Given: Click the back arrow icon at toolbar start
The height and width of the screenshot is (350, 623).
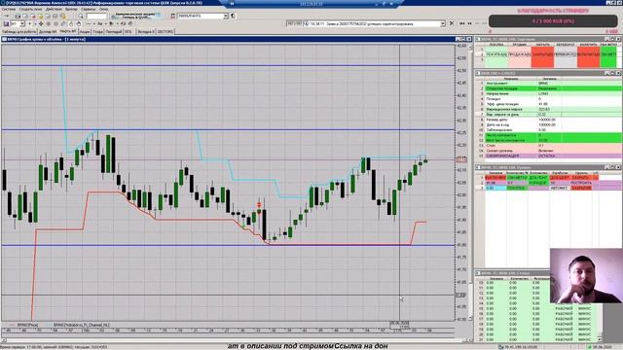Looking at the screenshot, I should (x=7, y=17).
